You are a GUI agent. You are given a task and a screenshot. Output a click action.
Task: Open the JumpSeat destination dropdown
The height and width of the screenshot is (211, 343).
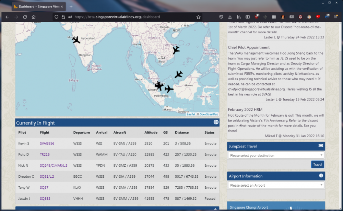[x=276, y=155]
